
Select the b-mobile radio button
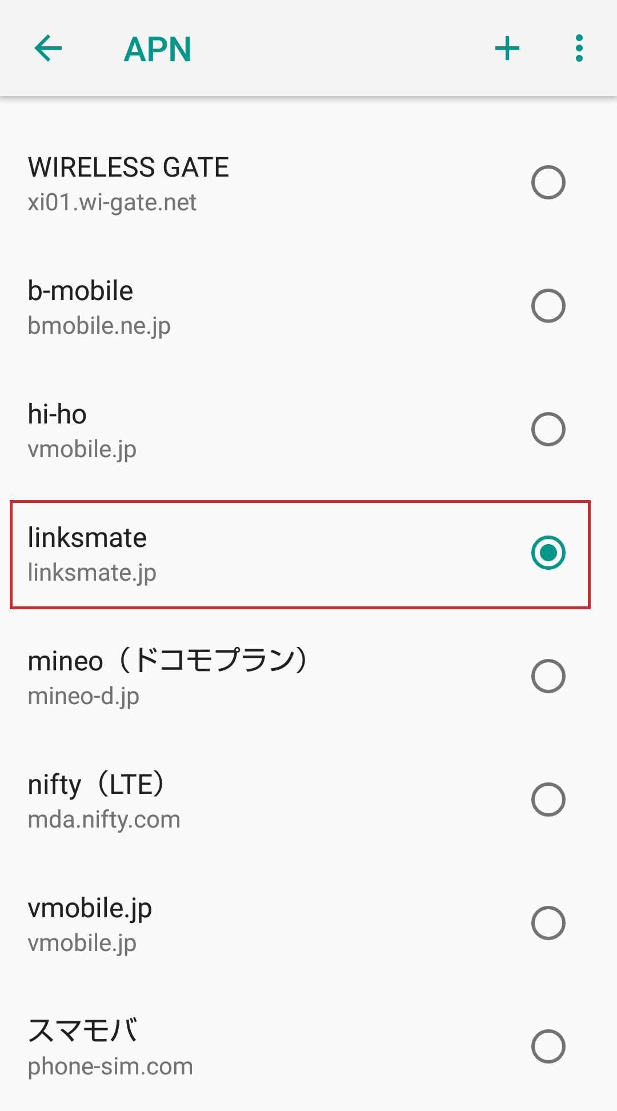point(548,306)
